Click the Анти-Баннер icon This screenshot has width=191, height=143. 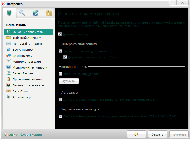click(x=8, y=97)
